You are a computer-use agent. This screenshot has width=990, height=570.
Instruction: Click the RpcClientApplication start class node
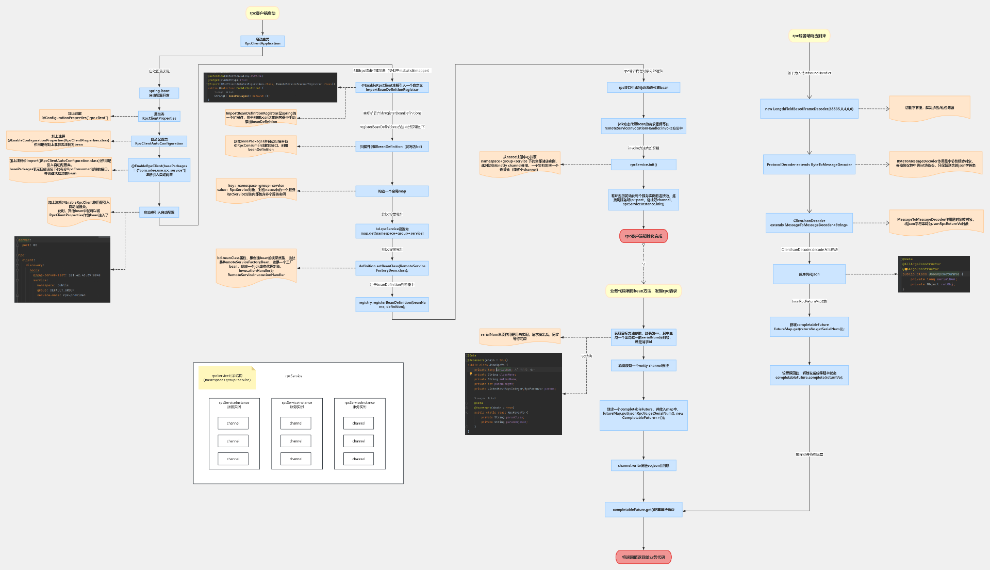[x=262, y=41]
